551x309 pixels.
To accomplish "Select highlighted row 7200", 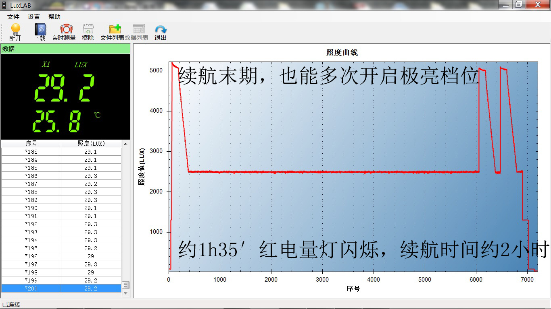I will click(x=61, y=288).
